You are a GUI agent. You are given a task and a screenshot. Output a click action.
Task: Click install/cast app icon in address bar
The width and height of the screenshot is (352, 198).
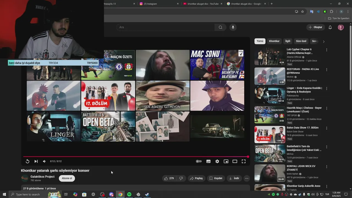296,12
